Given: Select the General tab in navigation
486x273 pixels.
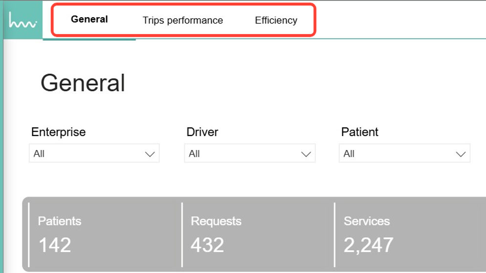Looking at the screenshot, I should [89, 20].
